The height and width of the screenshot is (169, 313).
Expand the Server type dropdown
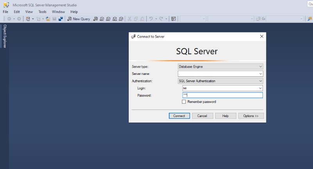(x=261, y=66)
